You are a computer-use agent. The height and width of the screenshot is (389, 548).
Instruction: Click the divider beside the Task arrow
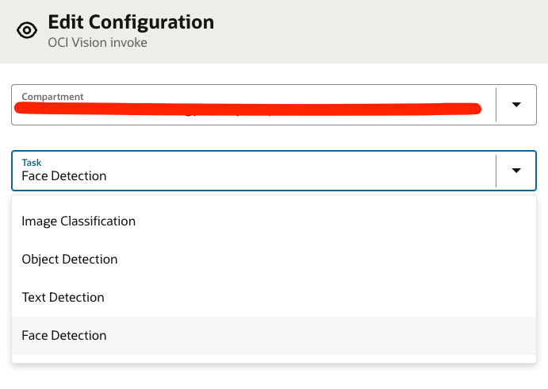point(496,170)
